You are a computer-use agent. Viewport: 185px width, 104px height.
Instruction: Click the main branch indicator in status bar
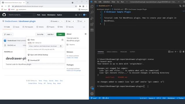point(94,98)
